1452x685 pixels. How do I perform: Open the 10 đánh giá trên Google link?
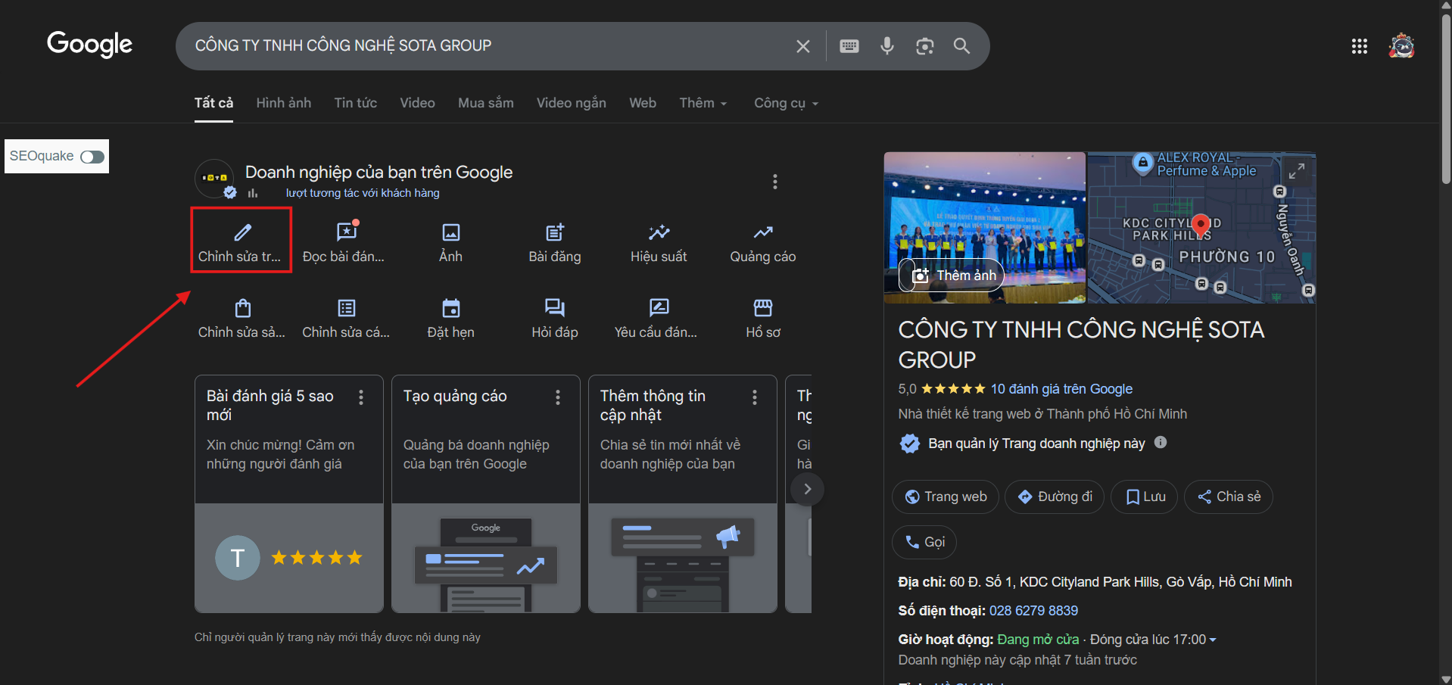tap(1061, 389)
